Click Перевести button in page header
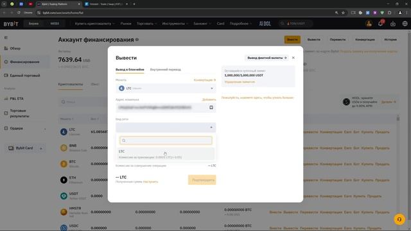The height and width of the screenshot is (231, 411). pyautogui.click(x=338, y=40)
